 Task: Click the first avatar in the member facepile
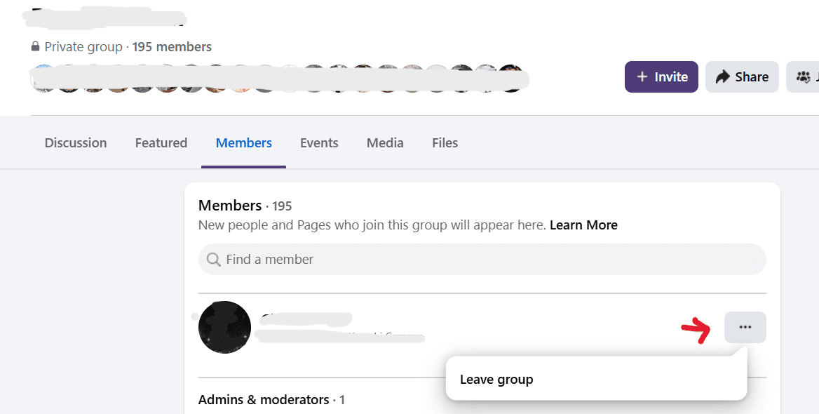(x=43, y=78)
